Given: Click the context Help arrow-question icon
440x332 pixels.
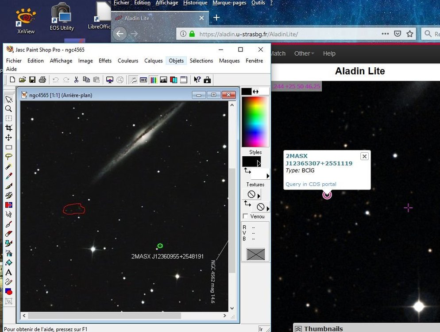Looking at the screenshot, I should [x=197, y=80].
